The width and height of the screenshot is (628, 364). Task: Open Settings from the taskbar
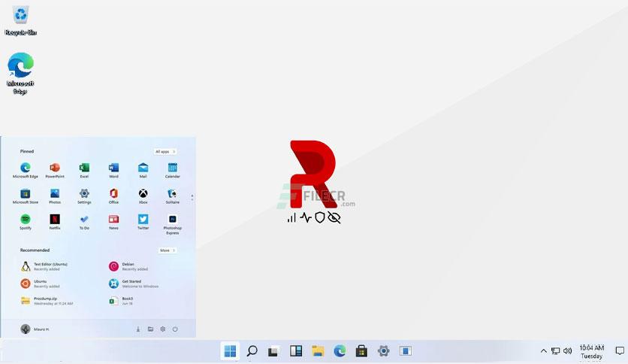pyautogui.click(x=383, y=351)
